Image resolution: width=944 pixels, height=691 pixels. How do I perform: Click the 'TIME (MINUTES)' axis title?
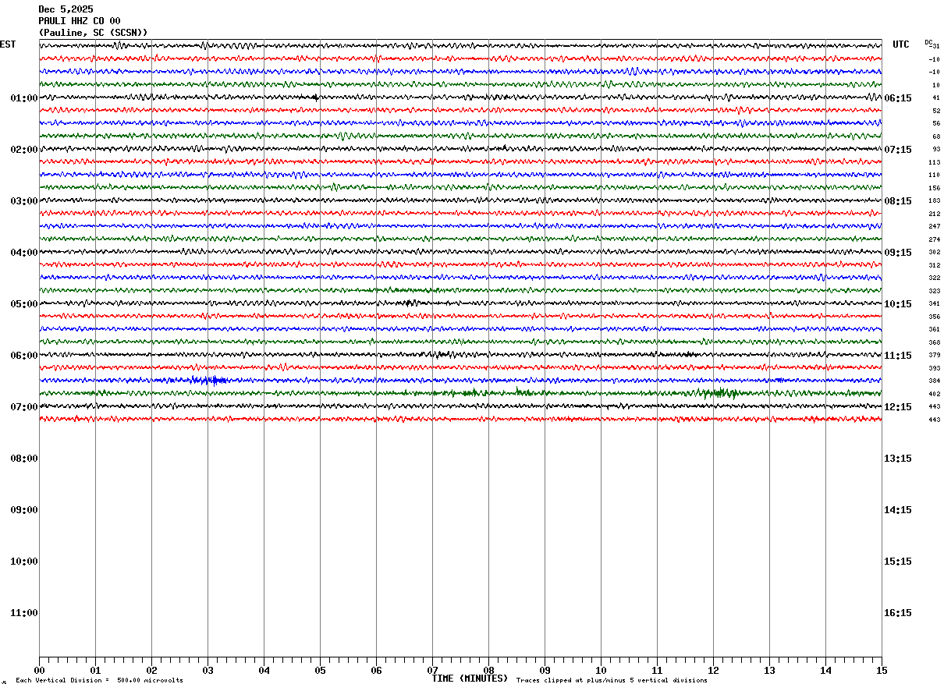470,679
